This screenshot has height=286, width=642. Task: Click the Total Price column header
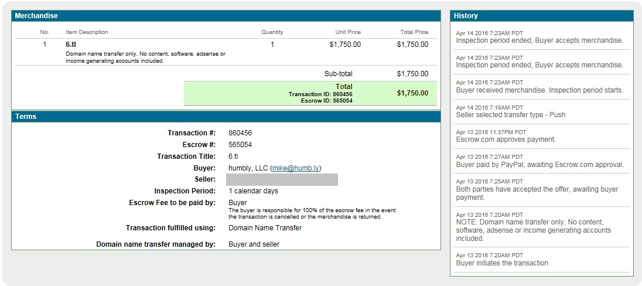point(414,32)
